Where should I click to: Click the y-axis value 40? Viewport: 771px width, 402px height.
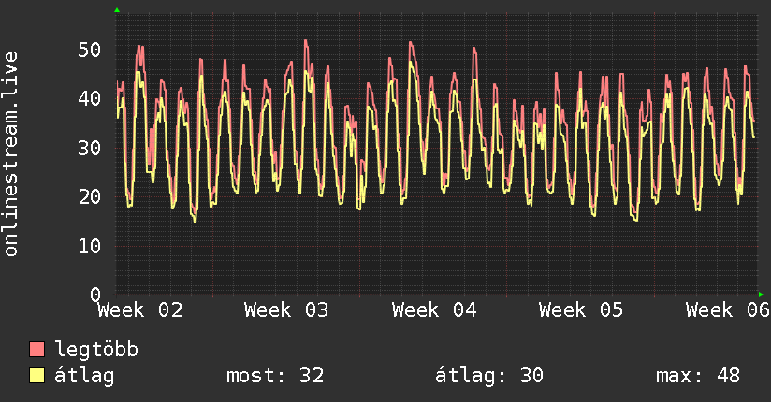tap(90, 99)
